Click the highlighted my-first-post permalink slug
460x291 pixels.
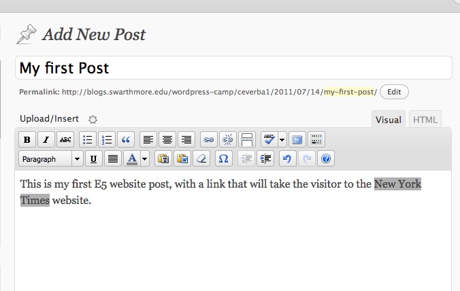point(349,92)
